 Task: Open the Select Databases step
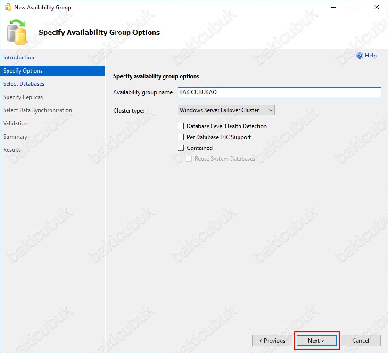tap(24, 84)
